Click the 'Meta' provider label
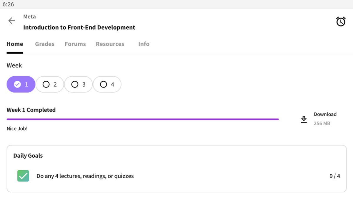Viewport: 353px width, 197px height. point(29,17)
